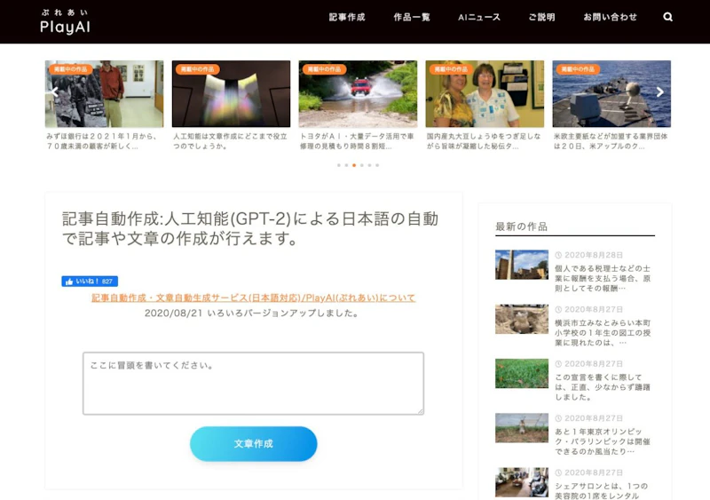
Task: Click the 最新の作品 sidebar heading
Action: tap(521, 226)
